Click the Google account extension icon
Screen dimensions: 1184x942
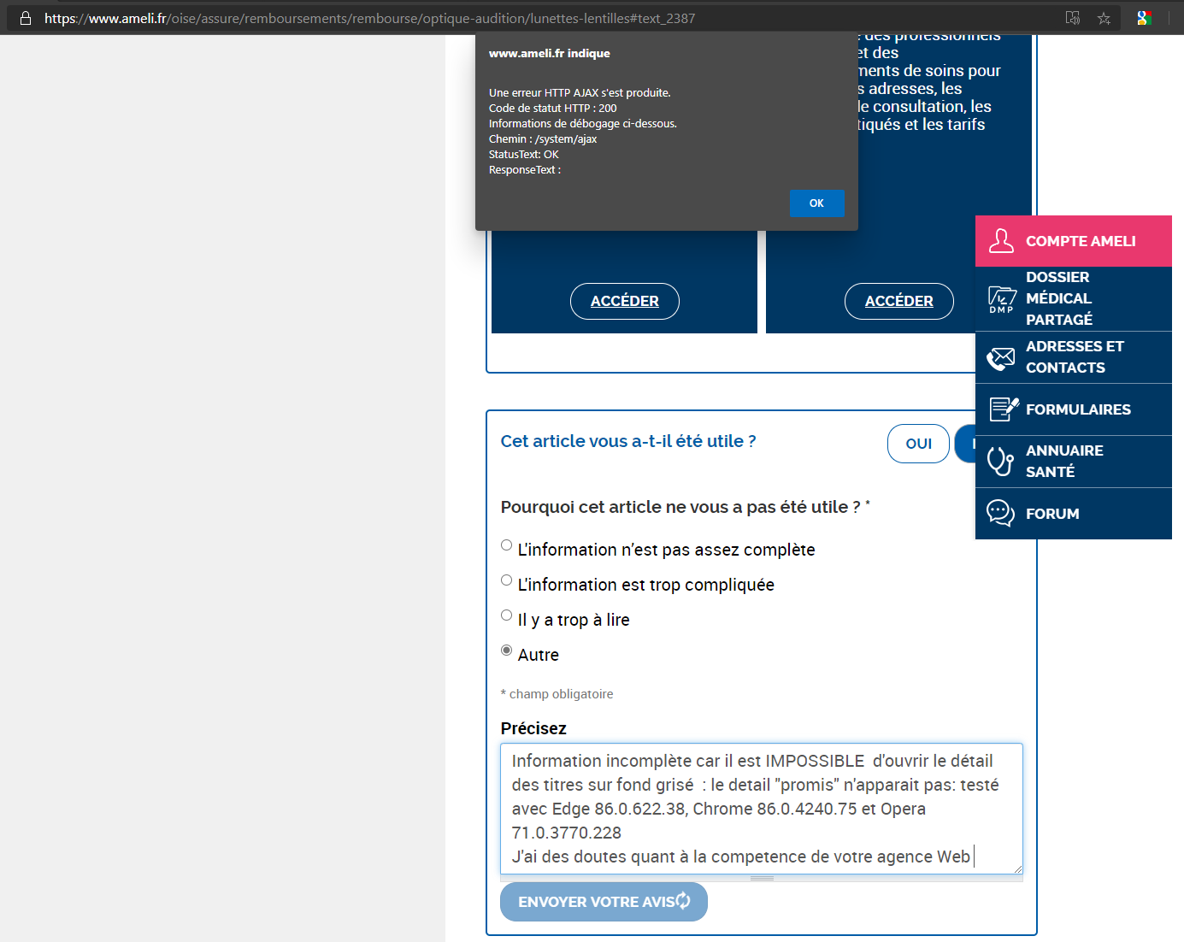tap(1144, 18)
